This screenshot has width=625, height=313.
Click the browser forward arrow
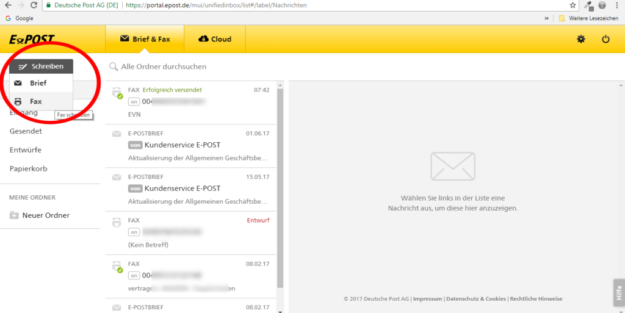pyautogui.click(x=20, y=5)
